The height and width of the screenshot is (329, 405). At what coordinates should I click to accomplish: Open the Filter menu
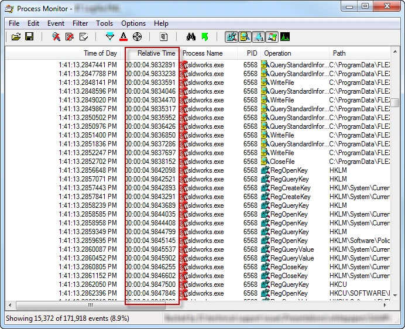pos(80,23)
